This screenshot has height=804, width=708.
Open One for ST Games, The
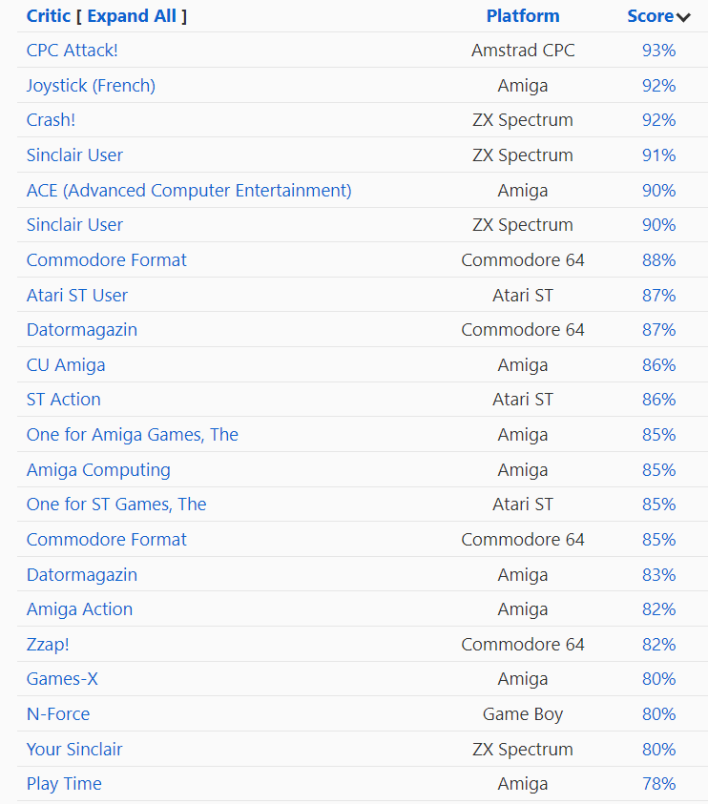[x=116, y=504]
